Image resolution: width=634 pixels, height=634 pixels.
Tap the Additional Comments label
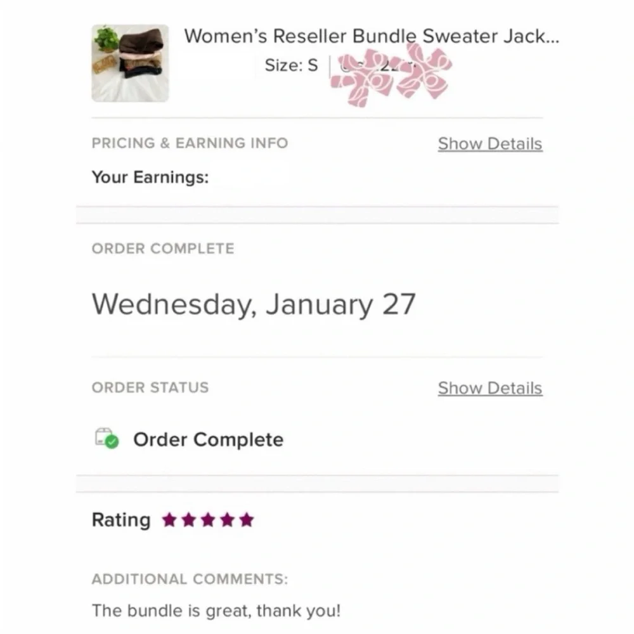pyautogui.click(x=190, y=579)
